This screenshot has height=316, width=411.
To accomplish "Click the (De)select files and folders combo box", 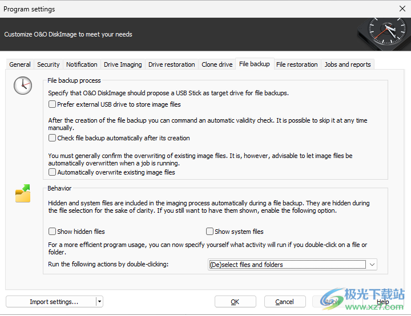I will click(287, 265).
